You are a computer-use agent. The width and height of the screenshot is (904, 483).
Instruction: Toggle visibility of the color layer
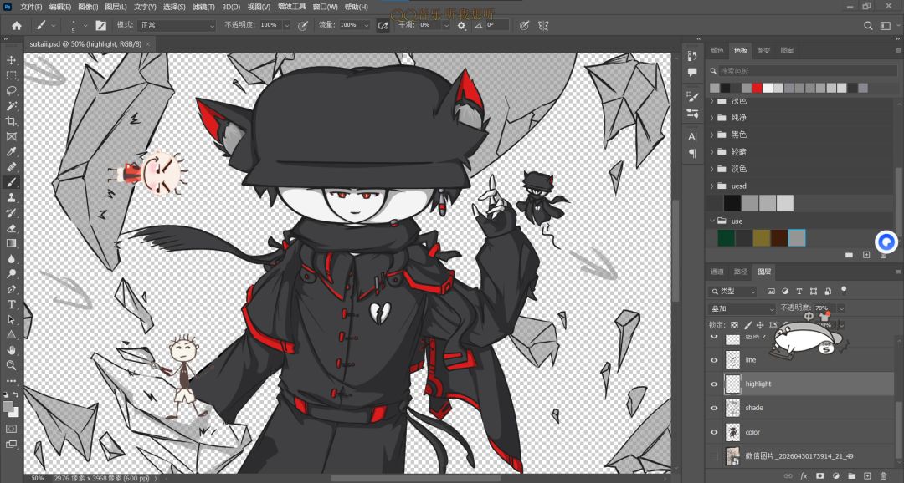714,432
